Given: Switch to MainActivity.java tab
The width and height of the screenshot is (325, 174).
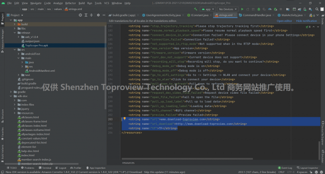Looking at the screenshot, I should [x=292, y=15].
